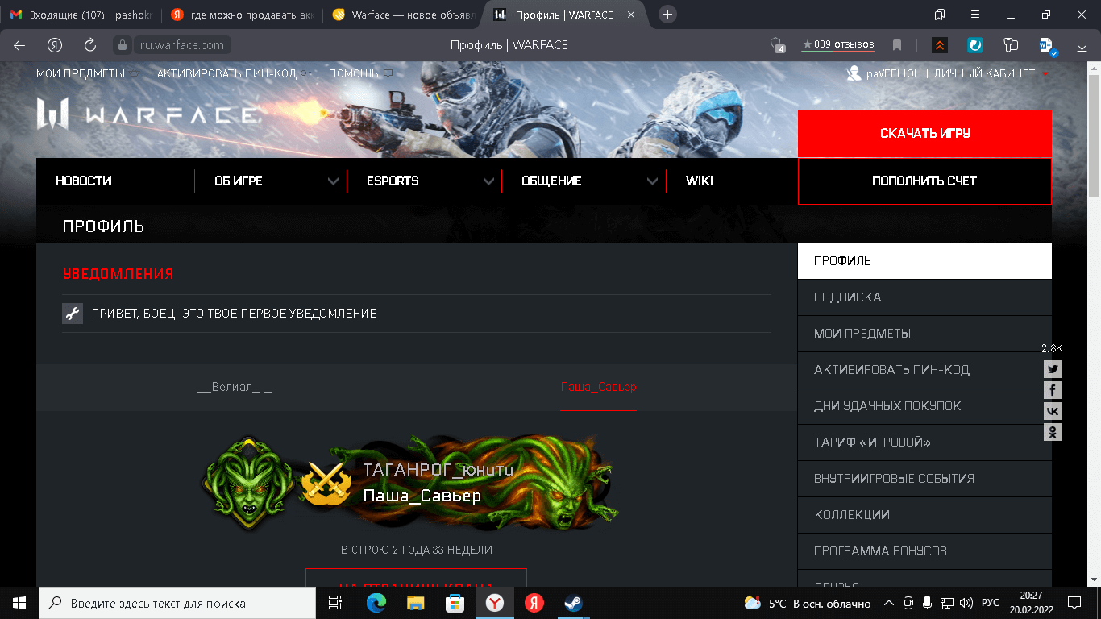Bookmark this page with the bookmark flag
This screenshot has height=619, width=1101.
coord(897,45)
